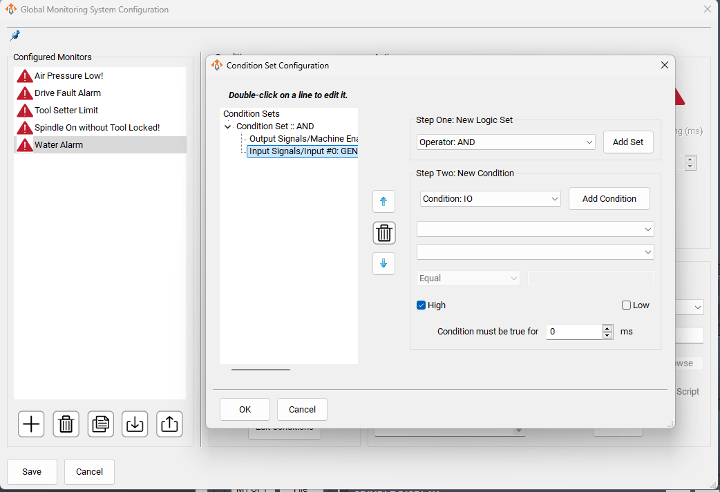
Task: Click the pin icon below the title bar
Action: point(15,35)
